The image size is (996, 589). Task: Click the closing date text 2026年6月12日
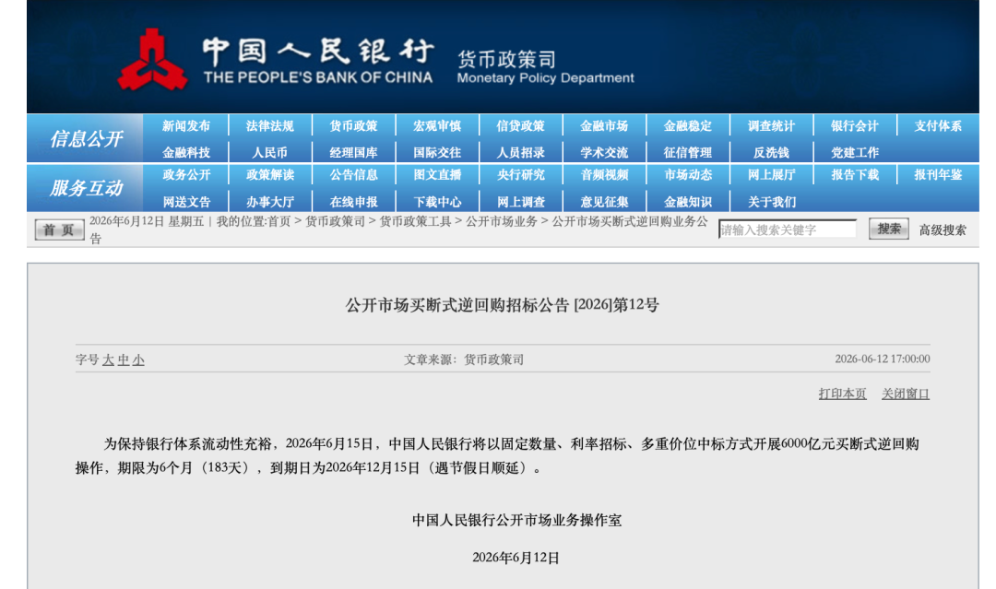point(516,558)
